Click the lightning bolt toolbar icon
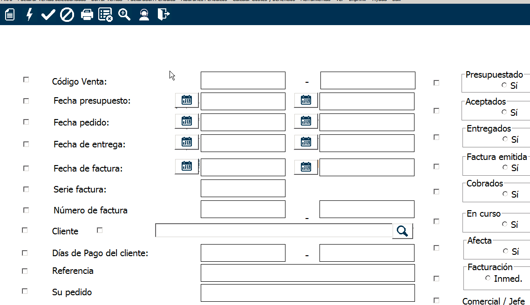The width and height of the screenshot is (530, 305). coord(29,15)
